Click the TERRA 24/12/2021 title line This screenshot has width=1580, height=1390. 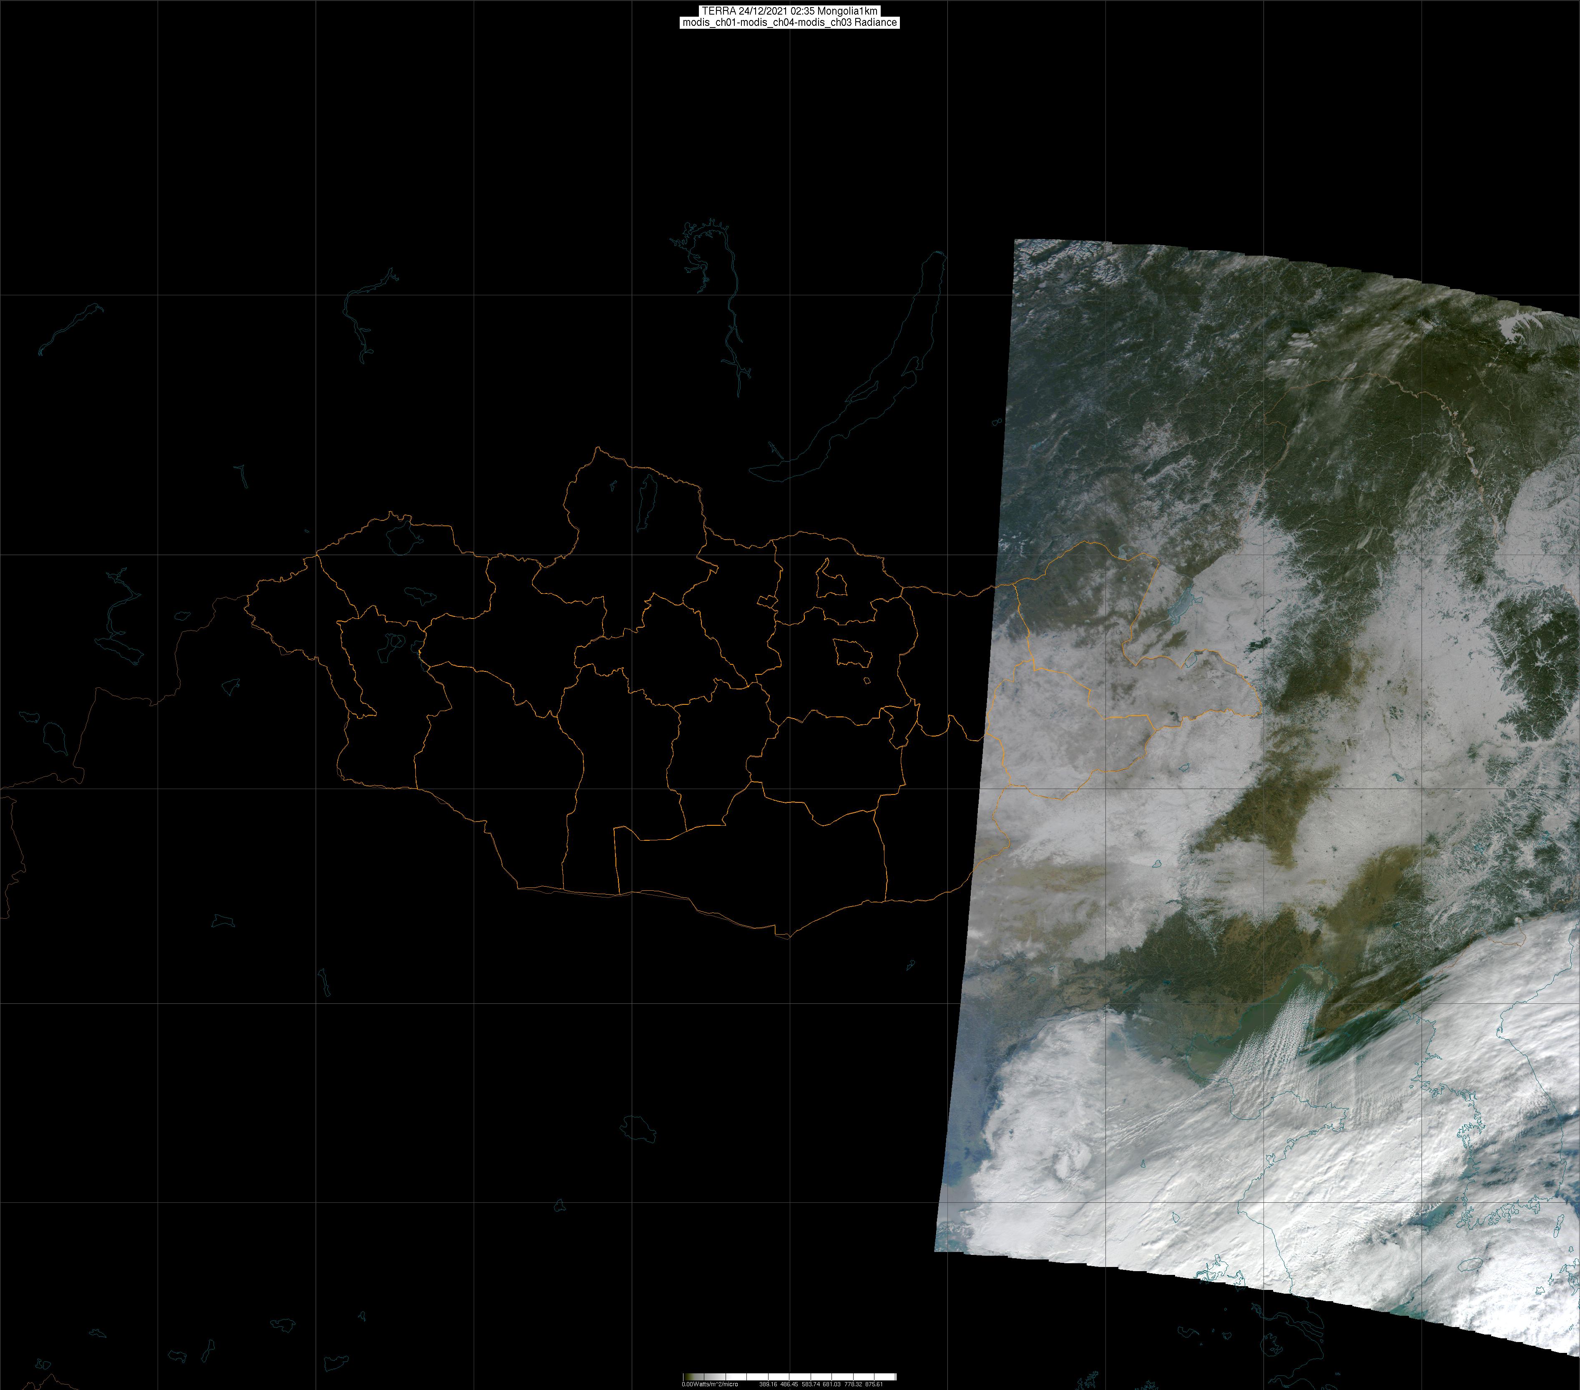point(789,11)
